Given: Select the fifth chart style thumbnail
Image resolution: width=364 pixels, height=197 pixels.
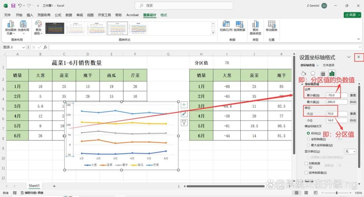Looking at the screenshot, I should [139, 28].
